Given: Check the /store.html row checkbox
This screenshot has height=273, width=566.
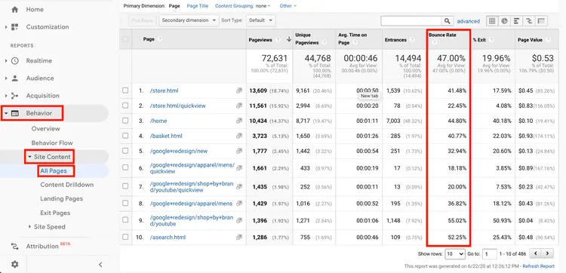Looking at the screenshot, I should tap(125, 90).
